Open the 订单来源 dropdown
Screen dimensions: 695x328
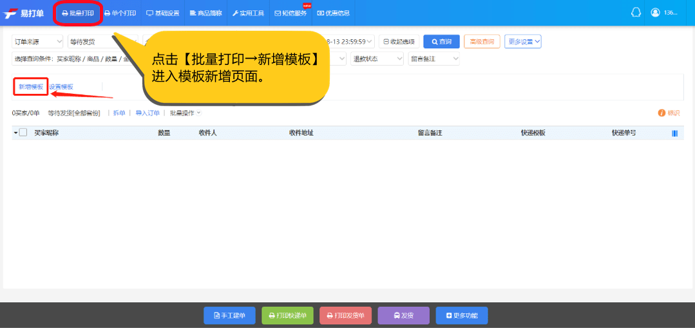tap(37, 42)
